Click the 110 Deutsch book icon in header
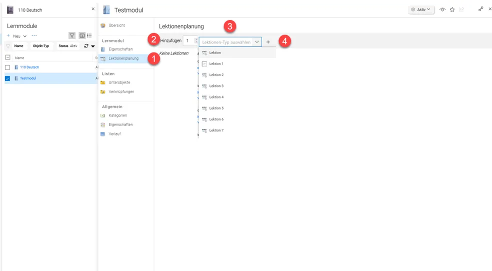Viewport: 492px width, 271px height. pos(10,9)
